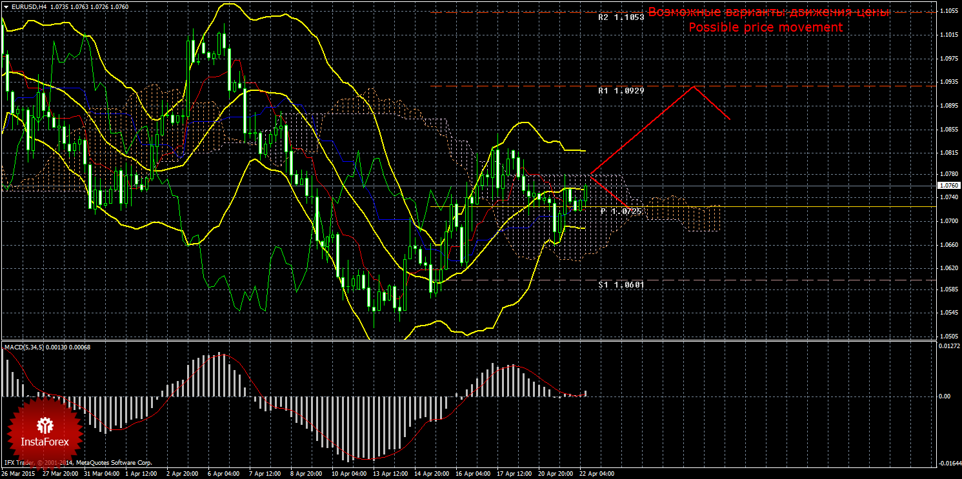Viewport: 962px width, 479px height.
Task: Click the 1.0975 price axis label
Action: [x=949, y=59]
